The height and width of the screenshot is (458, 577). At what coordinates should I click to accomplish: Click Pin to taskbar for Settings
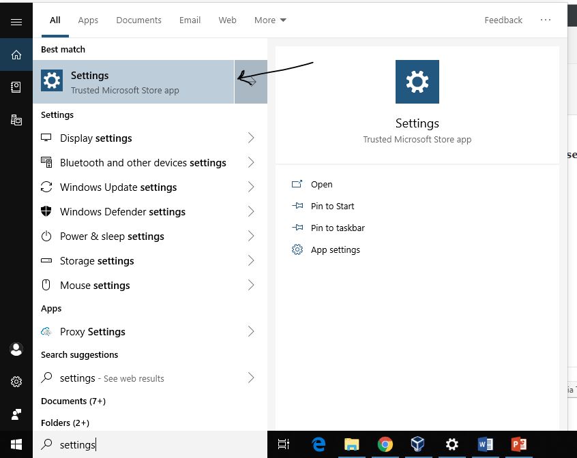point(337,228)
